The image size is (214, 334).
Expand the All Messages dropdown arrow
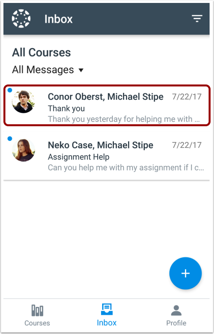(81, 70)
